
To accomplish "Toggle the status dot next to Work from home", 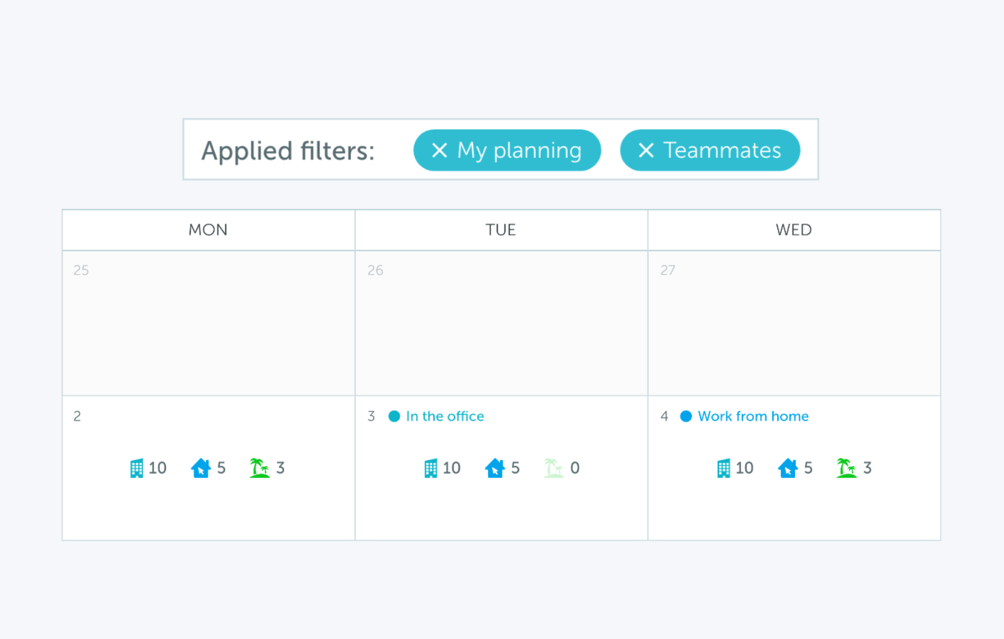I will tap(686, 416).
